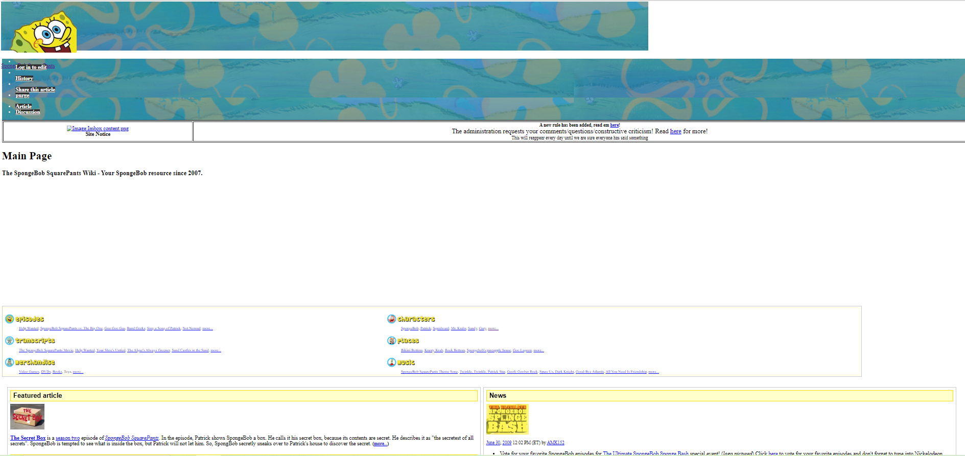The height and width of the screenshot is (456, 965).
Task: Open The Secret Box thumbnail image
Action: pyautogui.click(x=27, y=417)
